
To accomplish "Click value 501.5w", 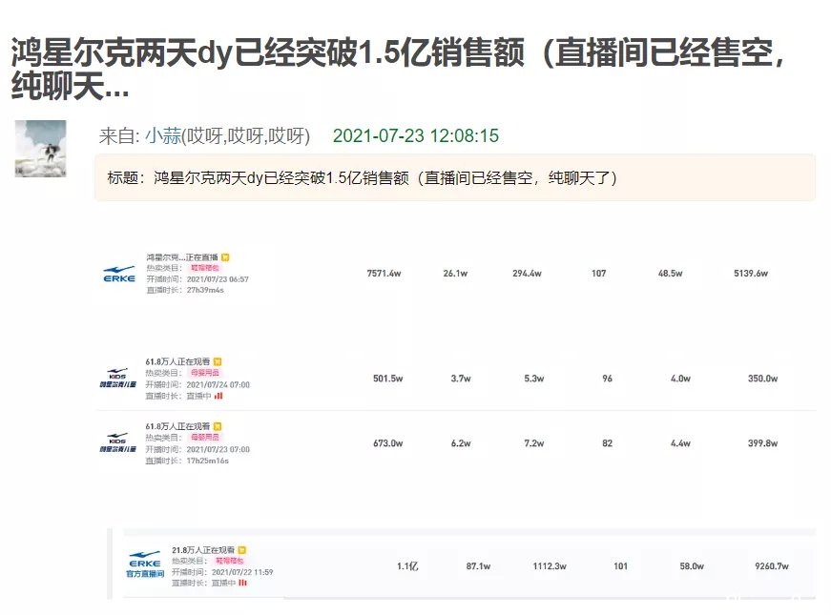I will pyautogui.click(x=388, y=379).
